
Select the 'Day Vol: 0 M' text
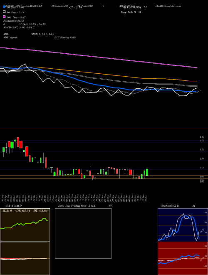[x=131, y=12]
